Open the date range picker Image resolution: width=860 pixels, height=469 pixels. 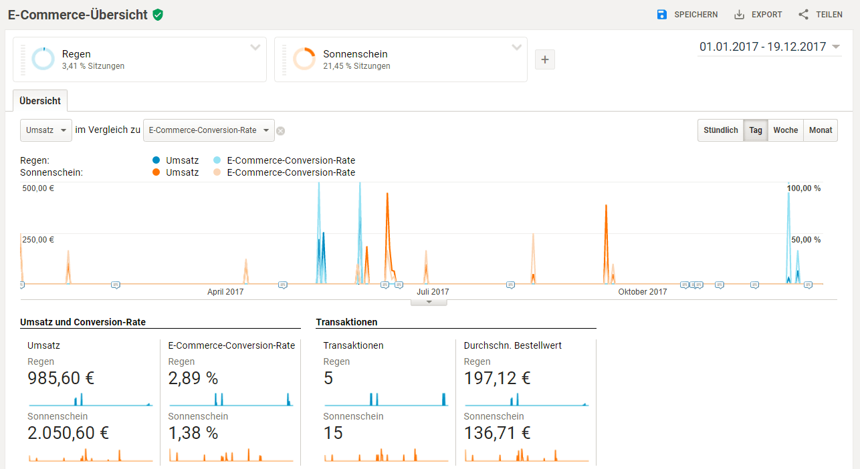click(x=769, y=47)
